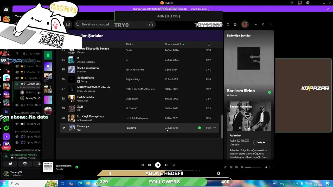
Task: Toggle saved checkmark on Paranoya row
Action: pyautogui.click(x=199, y=128)
